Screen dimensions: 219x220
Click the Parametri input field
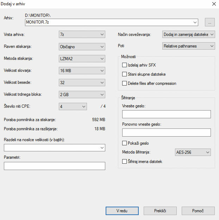(x=55, y=166)
